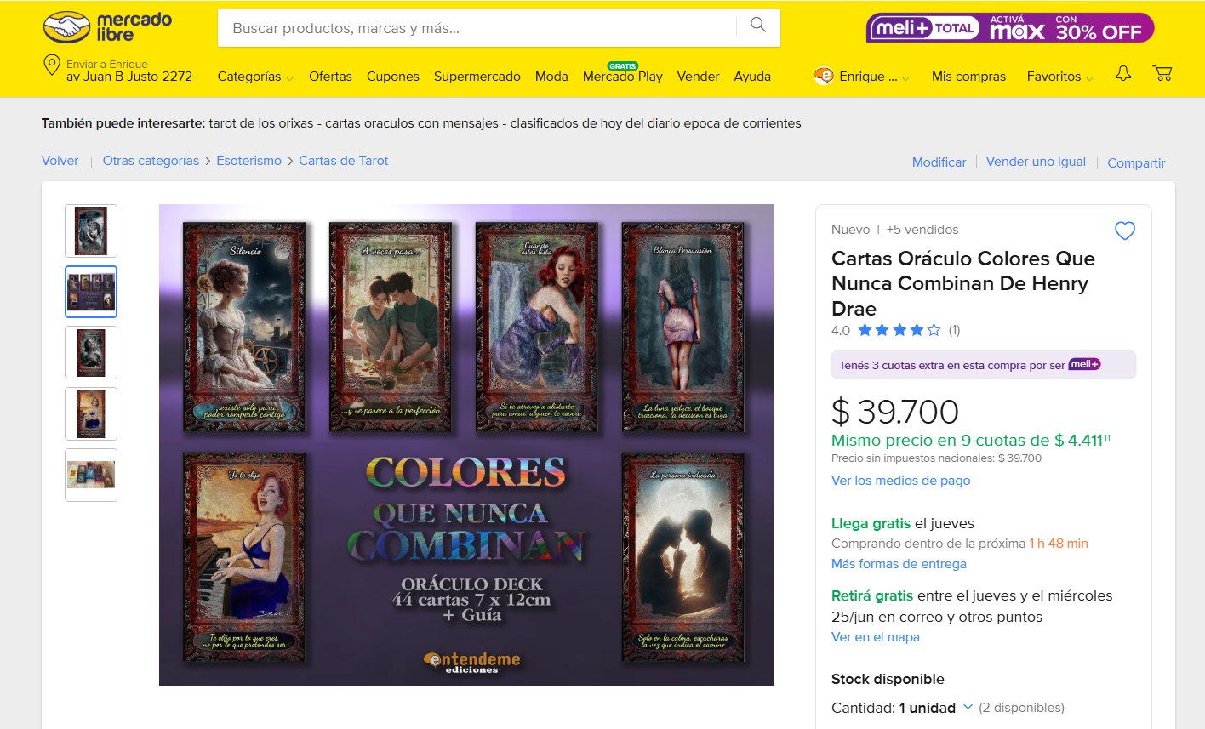Click the meli+ badge in cuotas banner

click(x=1084, y=364)
